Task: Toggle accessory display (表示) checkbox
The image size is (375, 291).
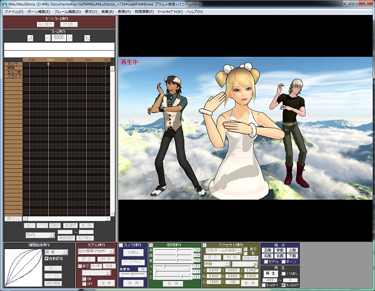Action: (246, 249)
